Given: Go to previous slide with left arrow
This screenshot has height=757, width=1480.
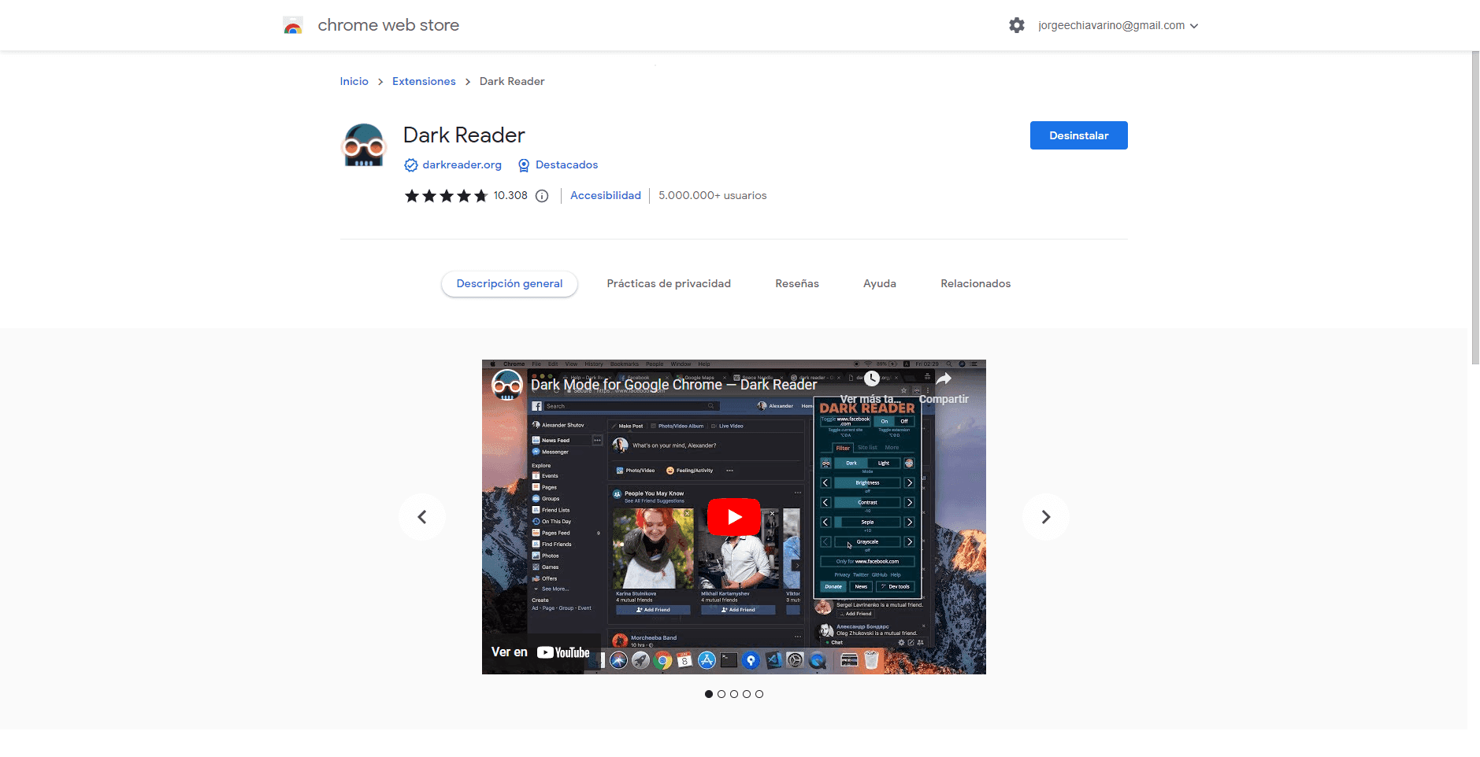Looking at the screenshot, I should click(x=422, y=517).
